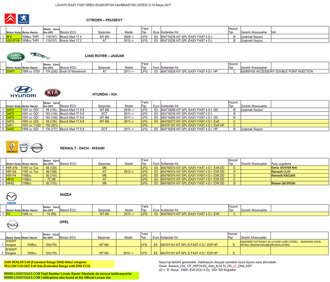
Task: Open the LOVATOGAS.COM link on the Yeşil Renkler line
Action: [22, 274]
